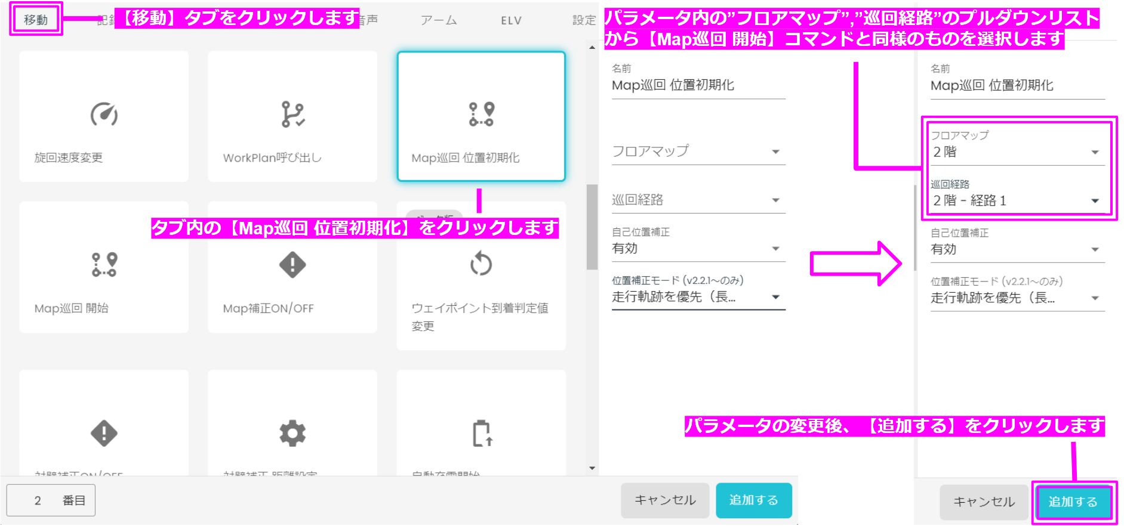The image size is (1124, 526).
Task: Click the Map巡回 位置初期化 route icon
Action: click(481, 114)
